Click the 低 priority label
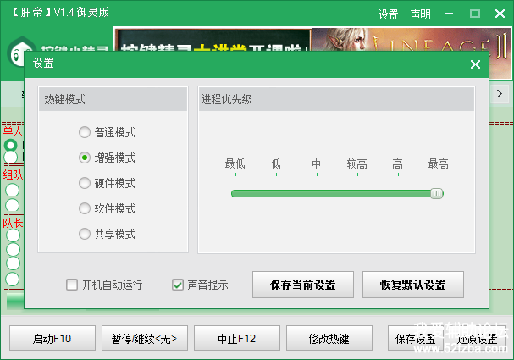Viewport: 514px width, 360px height. [276, 163]
